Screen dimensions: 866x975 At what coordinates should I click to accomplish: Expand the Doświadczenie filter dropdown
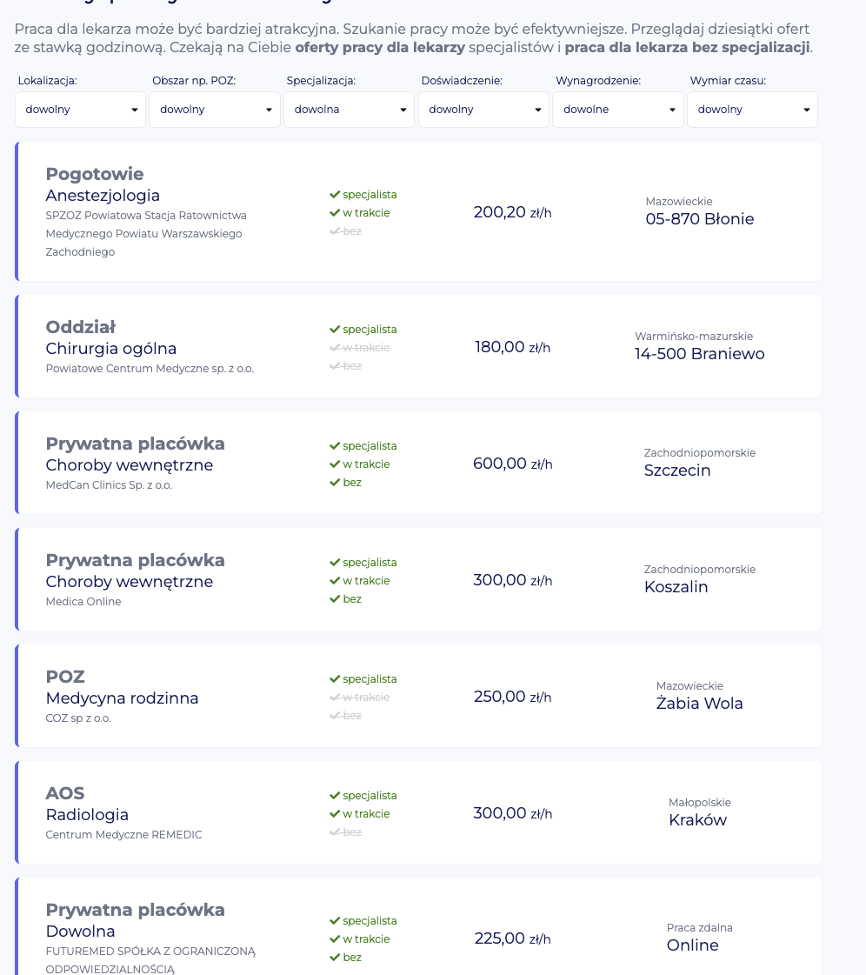click(x=483, y=110)
